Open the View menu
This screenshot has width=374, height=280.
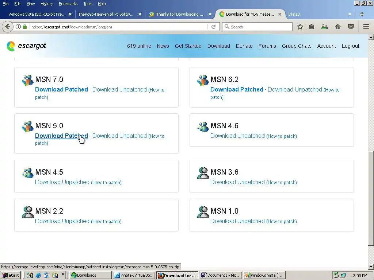(31, 4)
